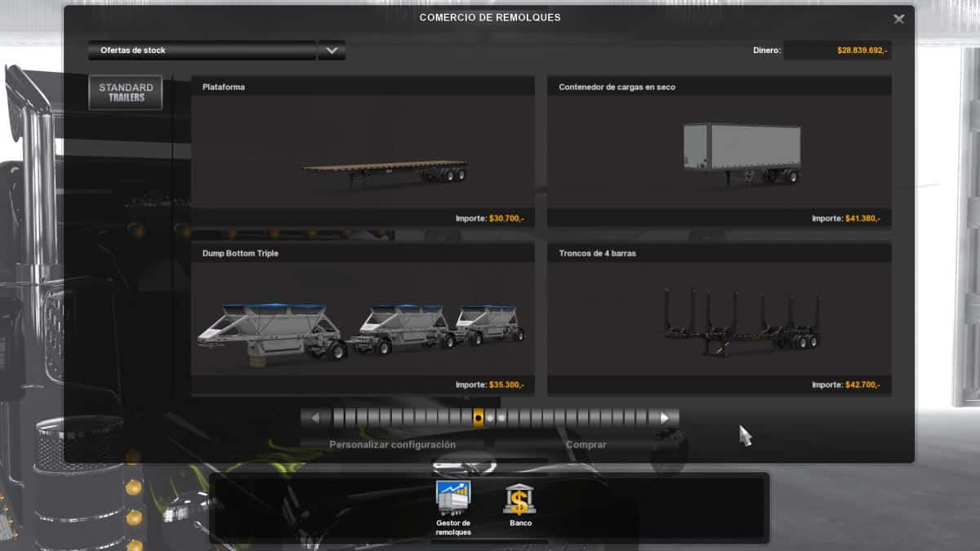The width and height of the screenshot is (980, 551).
Task: Jump to the first page marker in pagination
Action: point(339,418)
